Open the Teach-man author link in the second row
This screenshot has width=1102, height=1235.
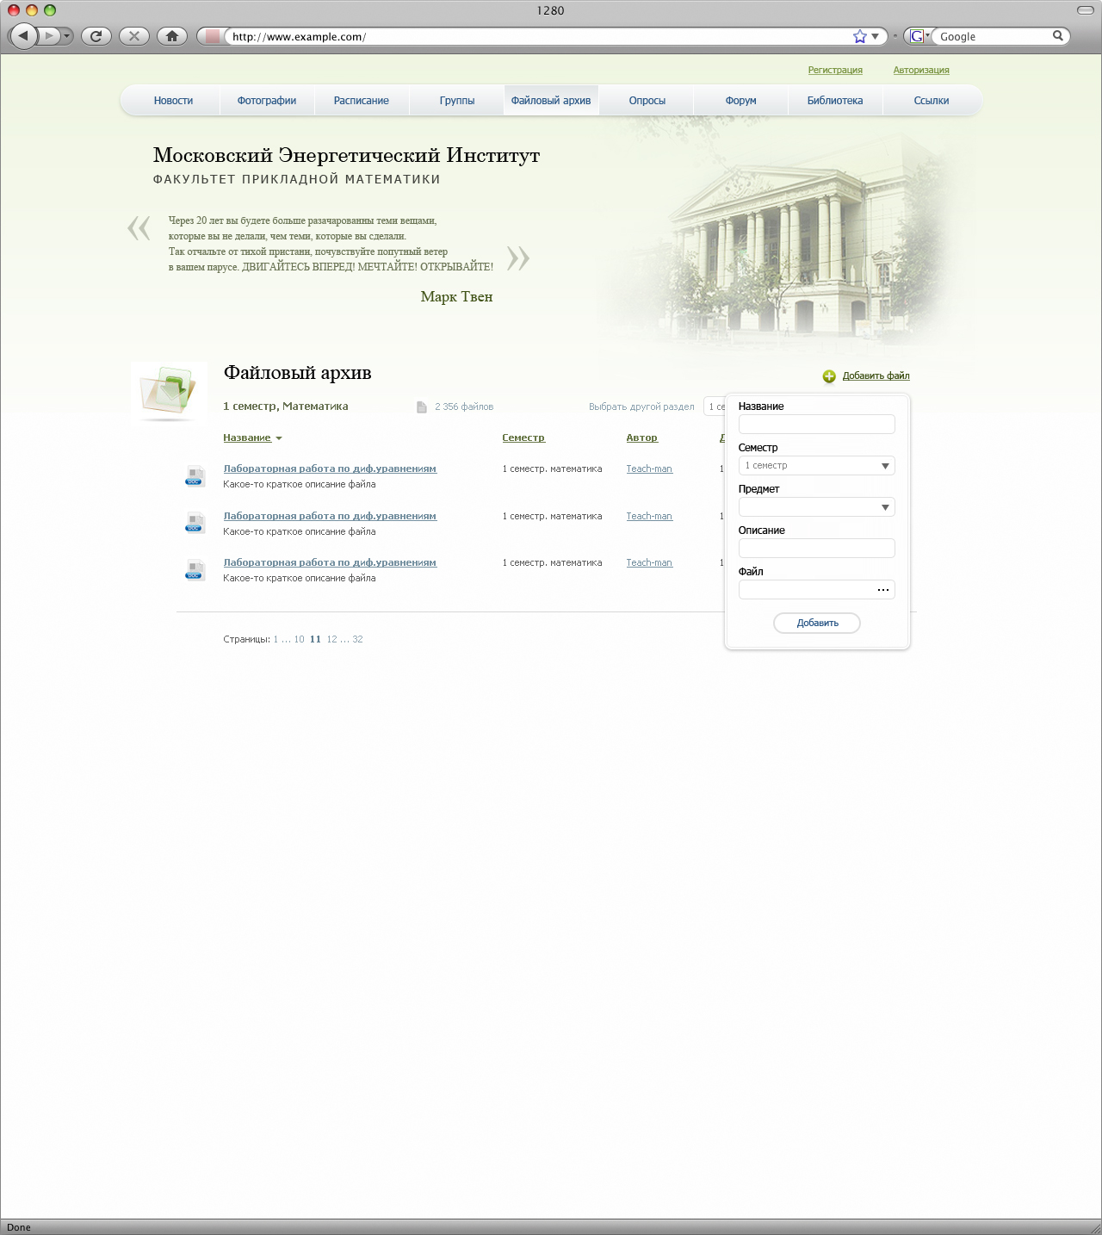click(x=649, y=516)
